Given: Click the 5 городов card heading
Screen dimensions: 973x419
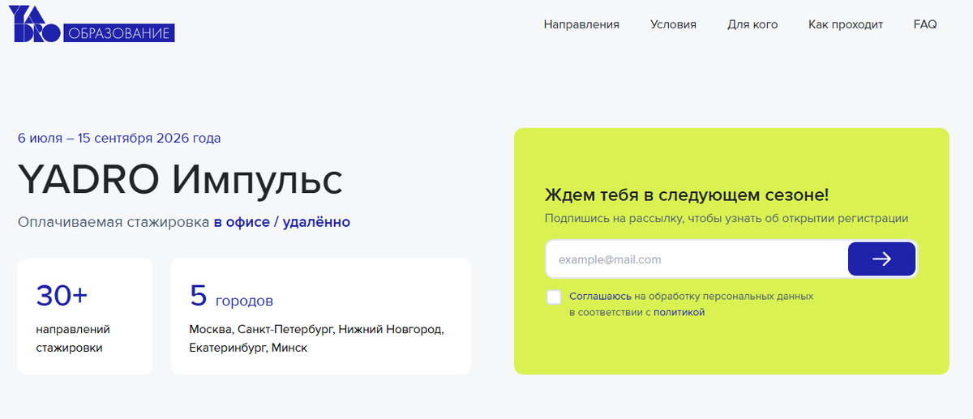Looking at the screenshot, I should click(x=231, y=297).
